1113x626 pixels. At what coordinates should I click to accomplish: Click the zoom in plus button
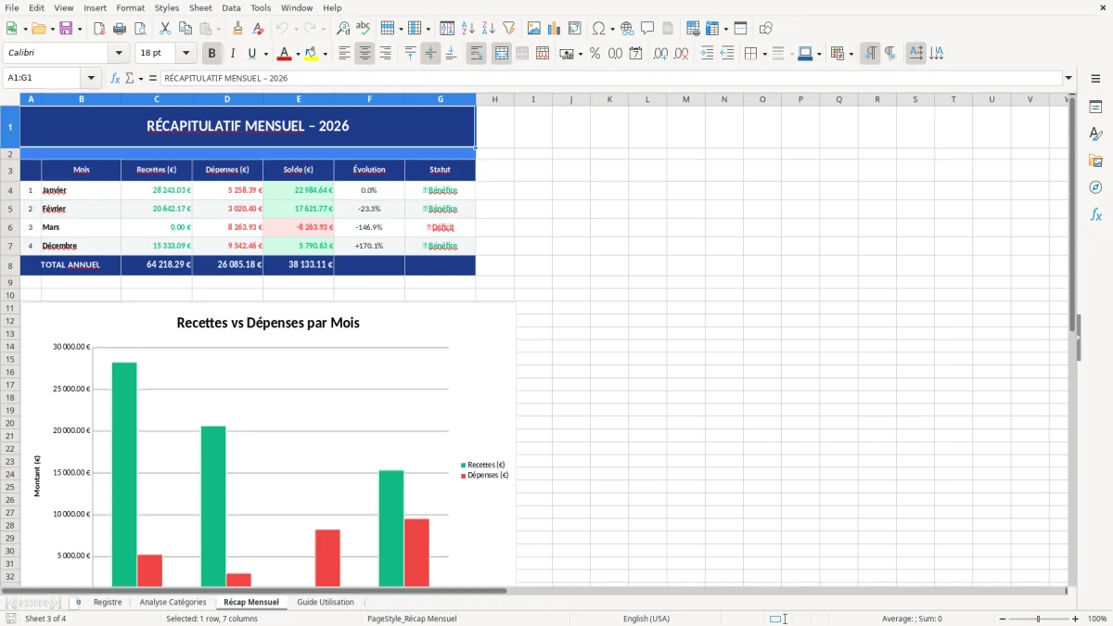pyautogui.click(x=1075, y=619)
